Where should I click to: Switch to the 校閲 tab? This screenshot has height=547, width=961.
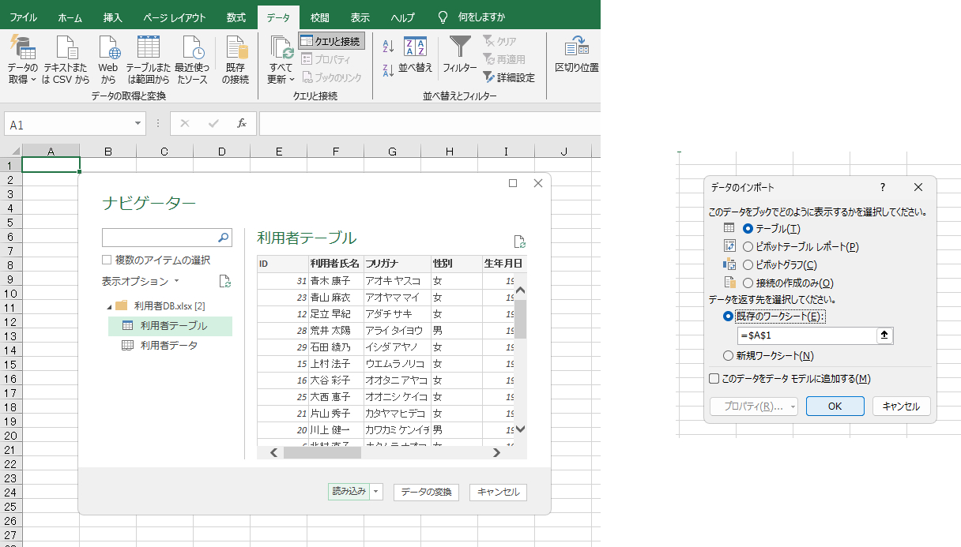point(320,17)
